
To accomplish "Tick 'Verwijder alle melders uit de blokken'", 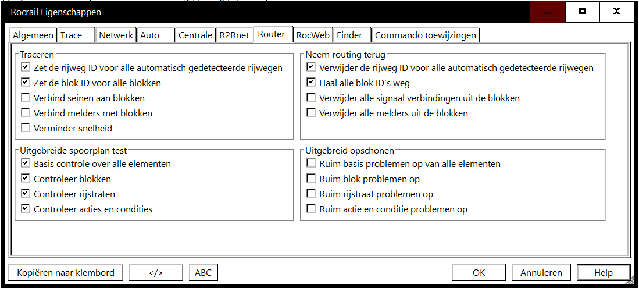I will [x=311, y=113].
